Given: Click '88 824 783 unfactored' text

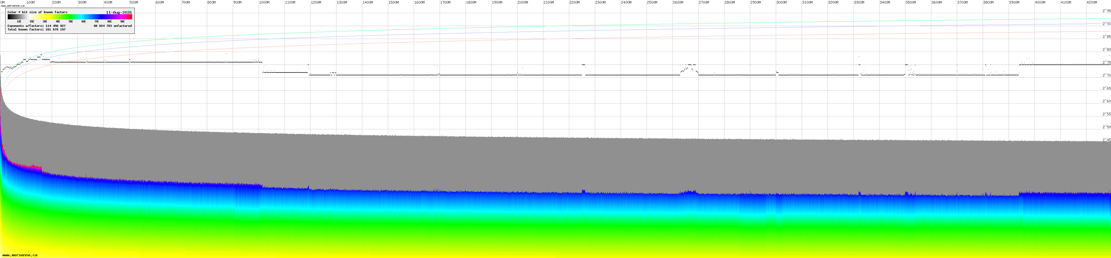Looking at the screenshot, I should coord(113,26).
